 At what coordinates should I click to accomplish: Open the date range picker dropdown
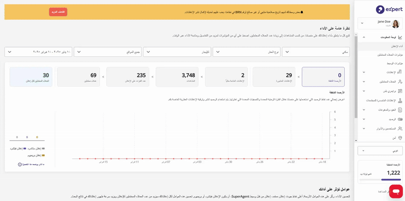click(38, 52)
